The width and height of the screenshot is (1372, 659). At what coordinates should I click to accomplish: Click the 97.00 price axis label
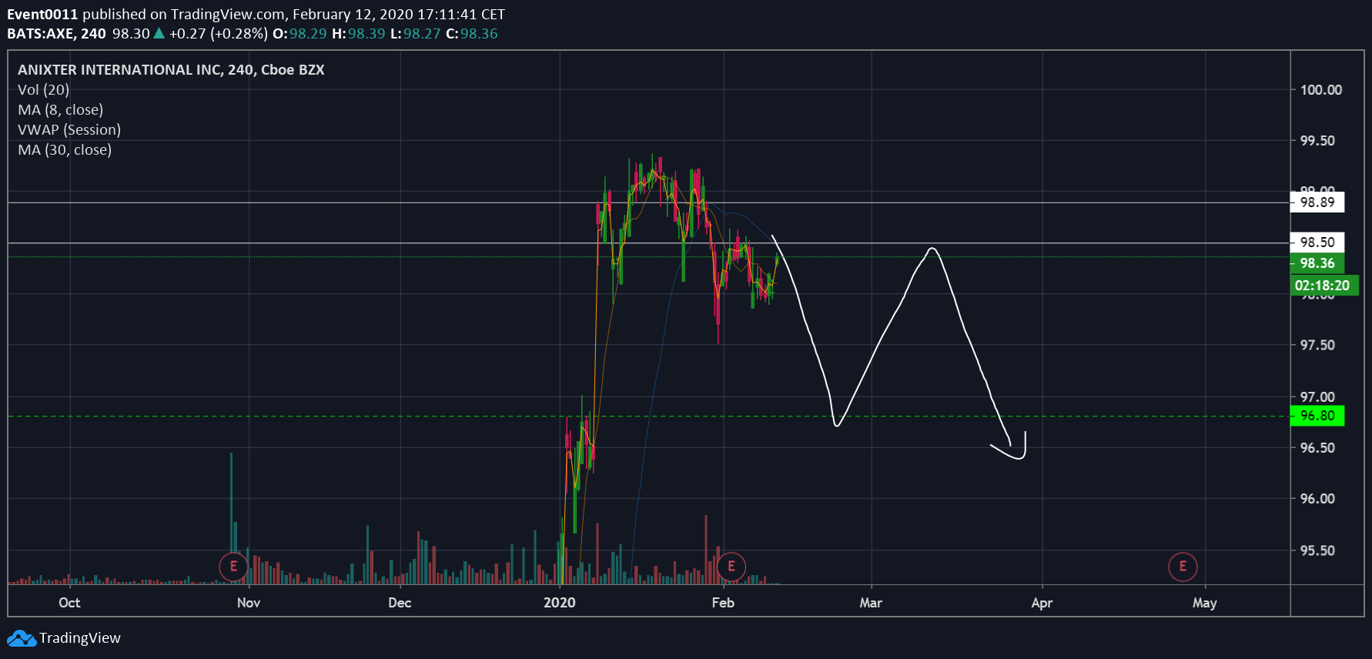click(1317, 397)
